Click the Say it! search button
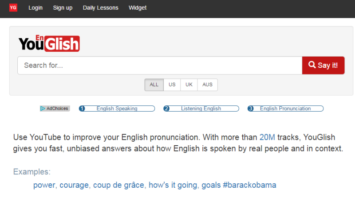The height and width of the screenshot is (205, 355). coord(323,66)
